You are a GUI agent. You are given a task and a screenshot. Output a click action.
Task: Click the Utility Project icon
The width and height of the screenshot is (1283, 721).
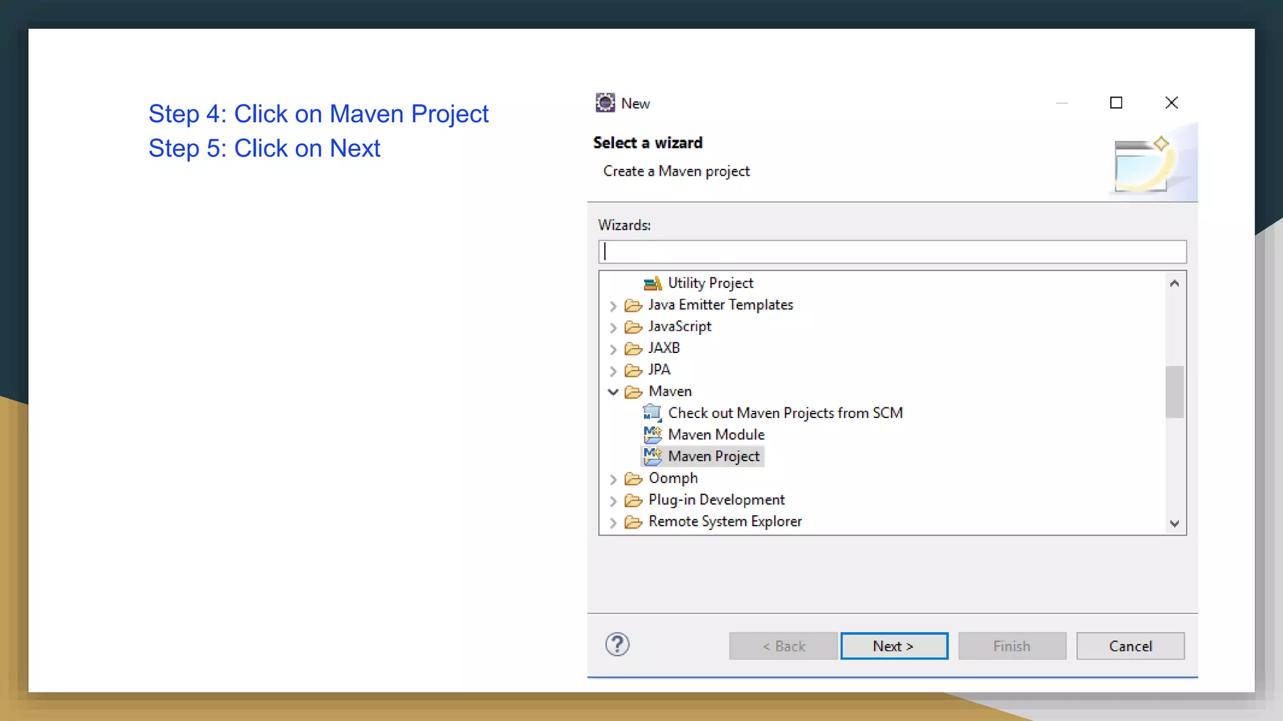coord(652,284)
